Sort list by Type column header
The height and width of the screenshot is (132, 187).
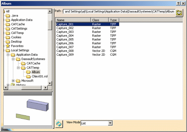point(114,20)
